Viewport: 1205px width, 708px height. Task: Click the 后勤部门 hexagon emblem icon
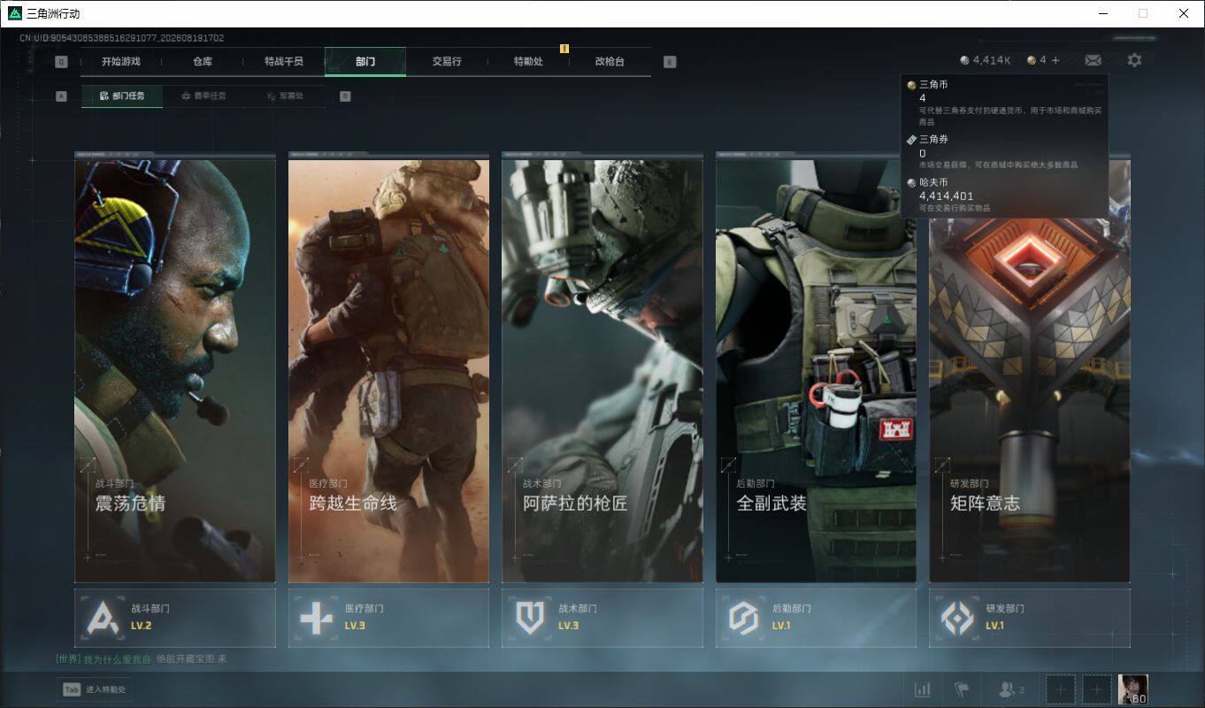coord(744,618)
